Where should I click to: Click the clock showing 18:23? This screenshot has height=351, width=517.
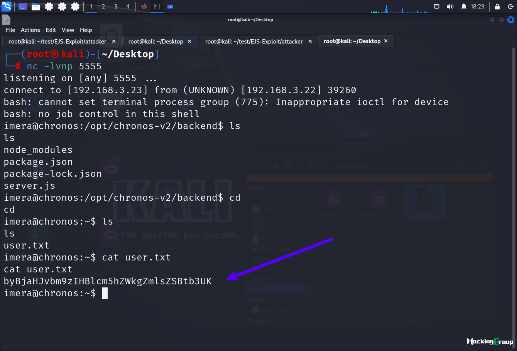click(x=477, y=7)
